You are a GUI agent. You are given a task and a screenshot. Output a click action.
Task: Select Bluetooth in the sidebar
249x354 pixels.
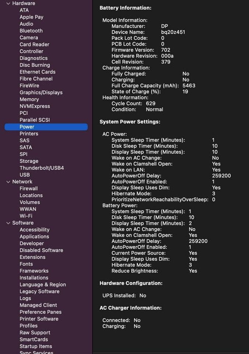click(31, 31)
